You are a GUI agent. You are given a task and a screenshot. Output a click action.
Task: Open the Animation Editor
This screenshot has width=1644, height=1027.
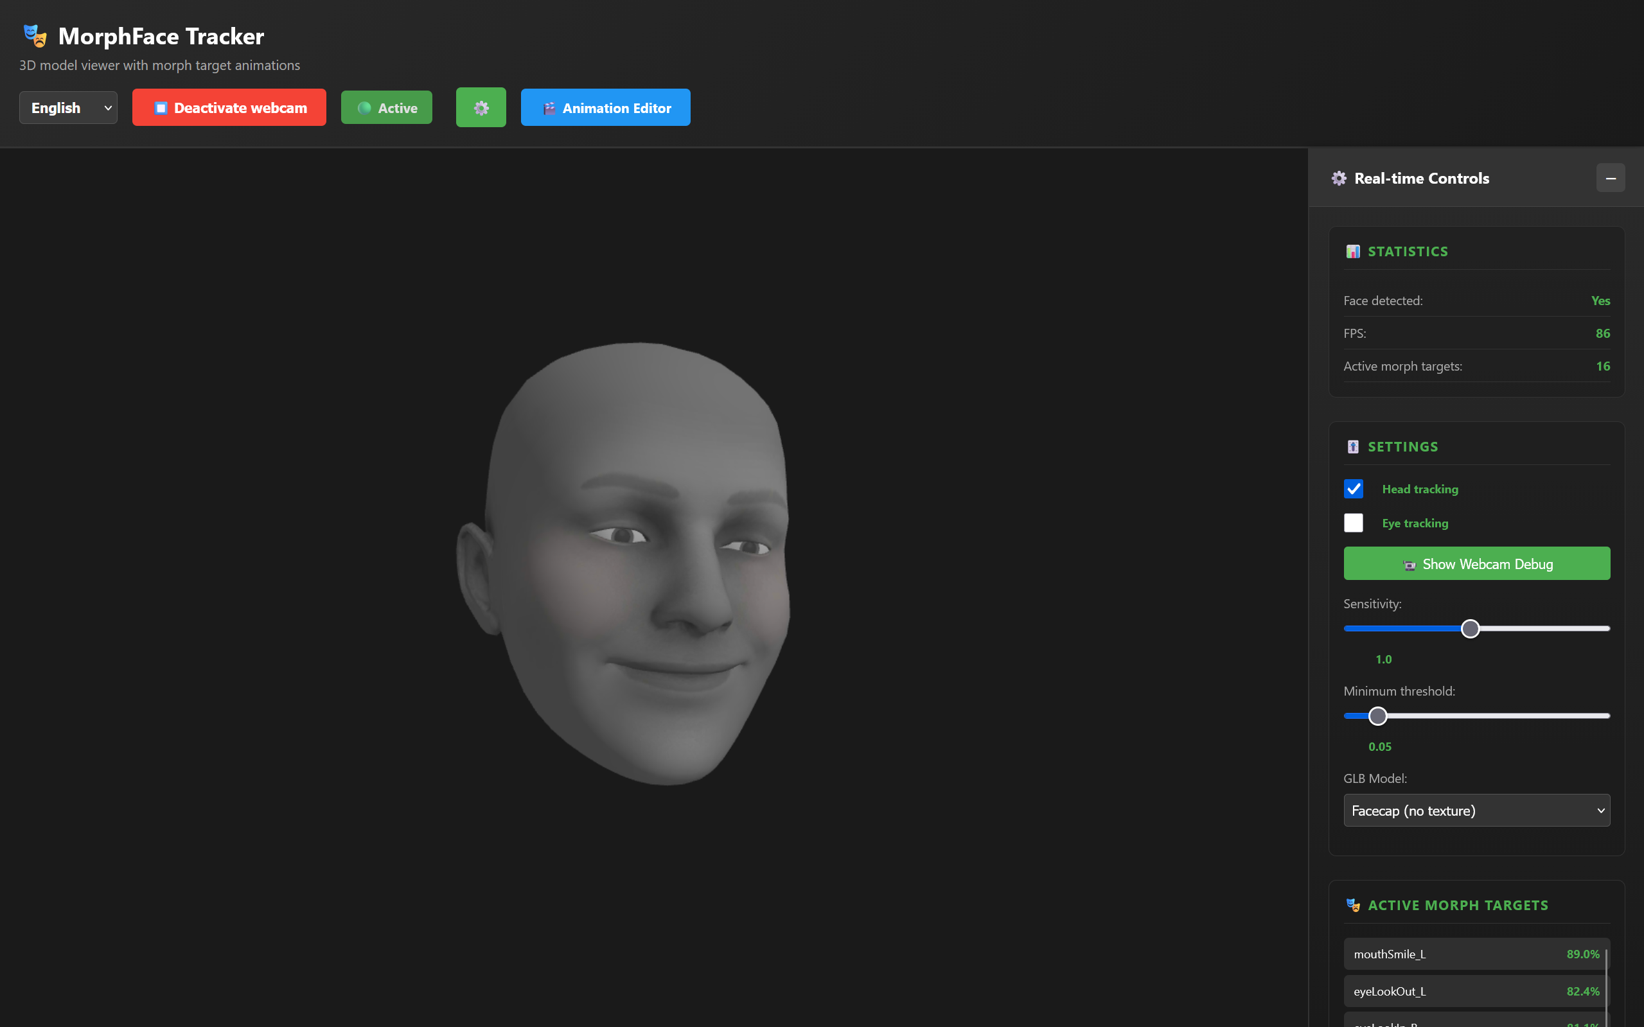(605, 107)
